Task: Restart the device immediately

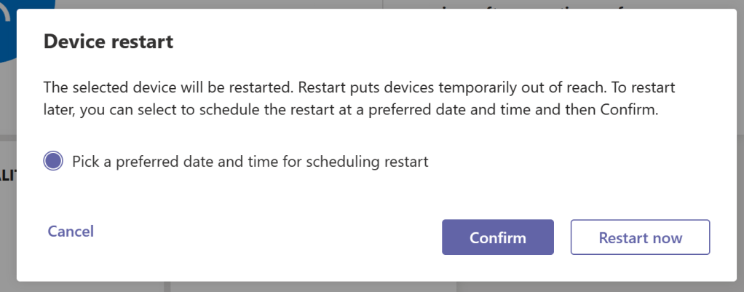Action: 640,237
